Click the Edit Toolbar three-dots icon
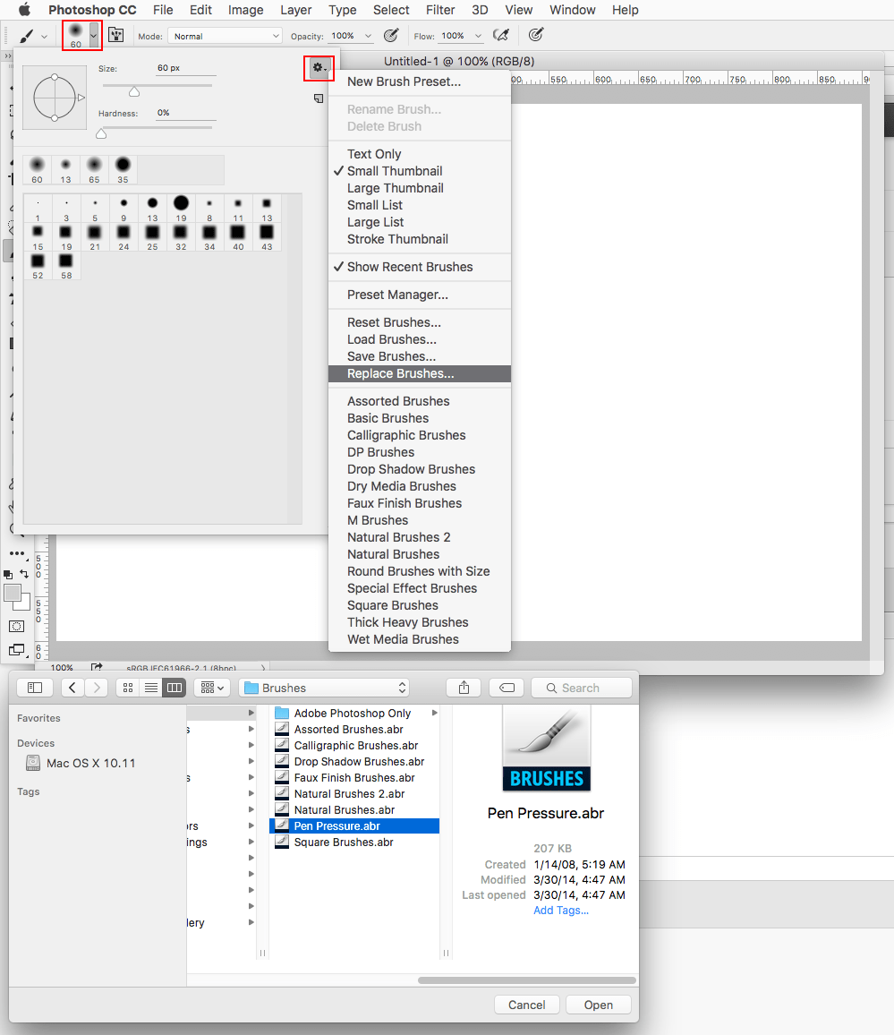The width and height of the screenshot is (894, 1035). [x=17, y=554]
